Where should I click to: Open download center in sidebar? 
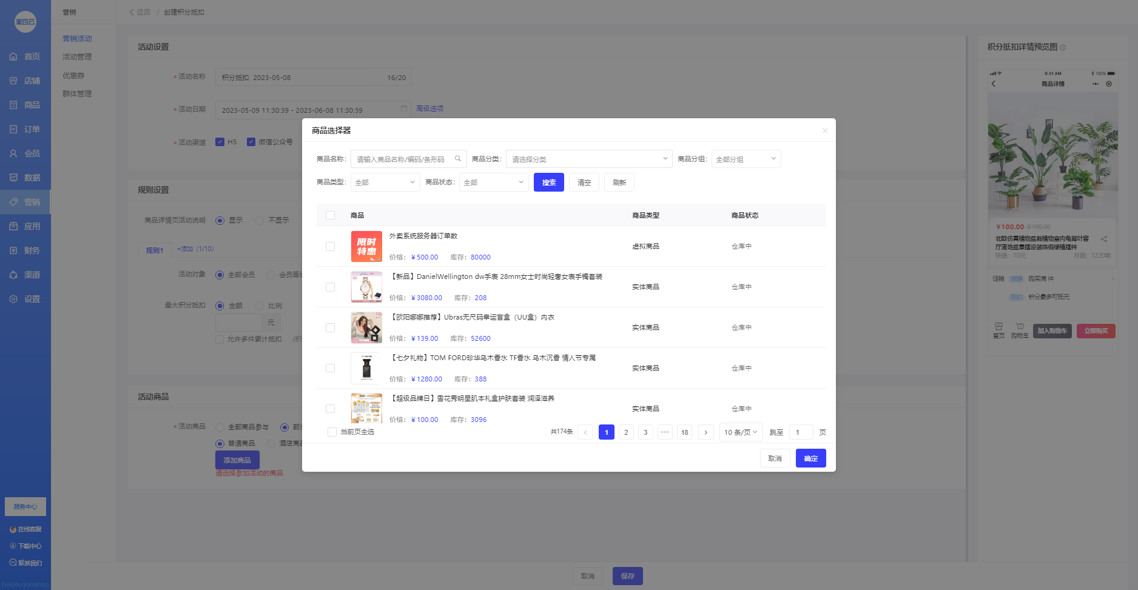[x=25, y=546]
